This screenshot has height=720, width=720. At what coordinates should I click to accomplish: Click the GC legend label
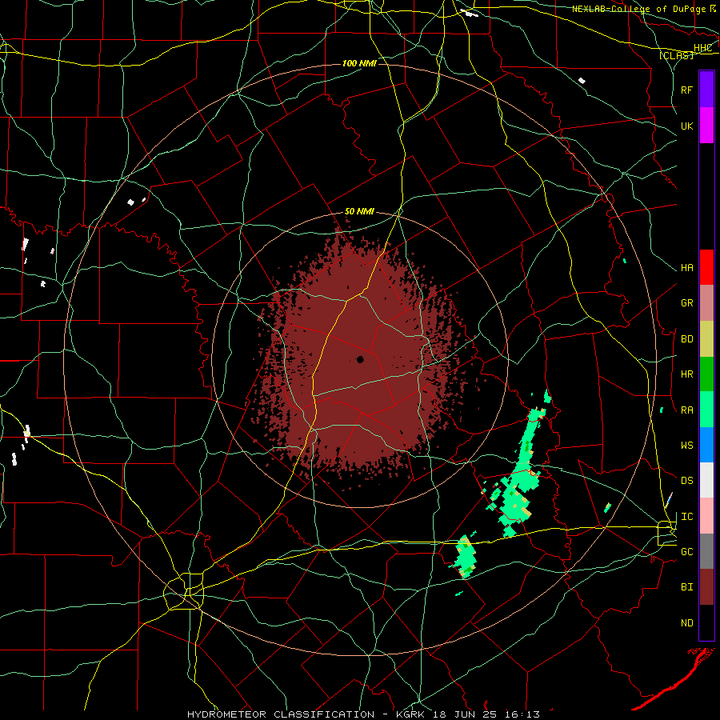click(686, 552)
